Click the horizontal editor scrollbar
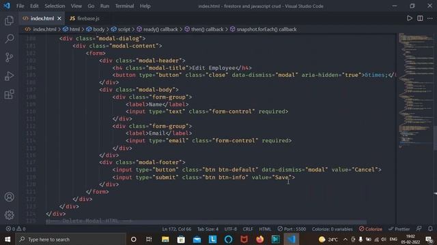 [x=206, y=222]
